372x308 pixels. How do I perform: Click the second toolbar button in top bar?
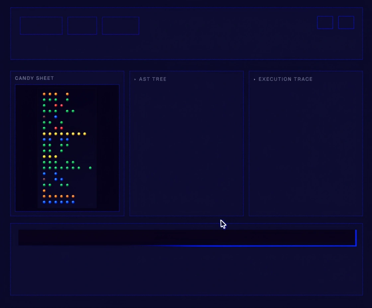coord(82,26)
